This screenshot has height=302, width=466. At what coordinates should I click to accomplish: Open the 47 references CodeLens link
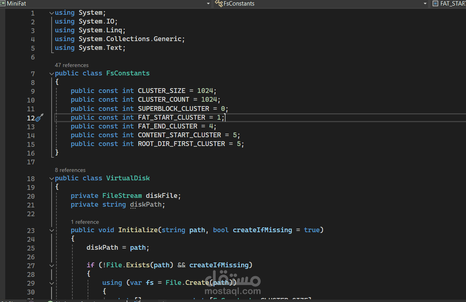click(x=71, y=65)
